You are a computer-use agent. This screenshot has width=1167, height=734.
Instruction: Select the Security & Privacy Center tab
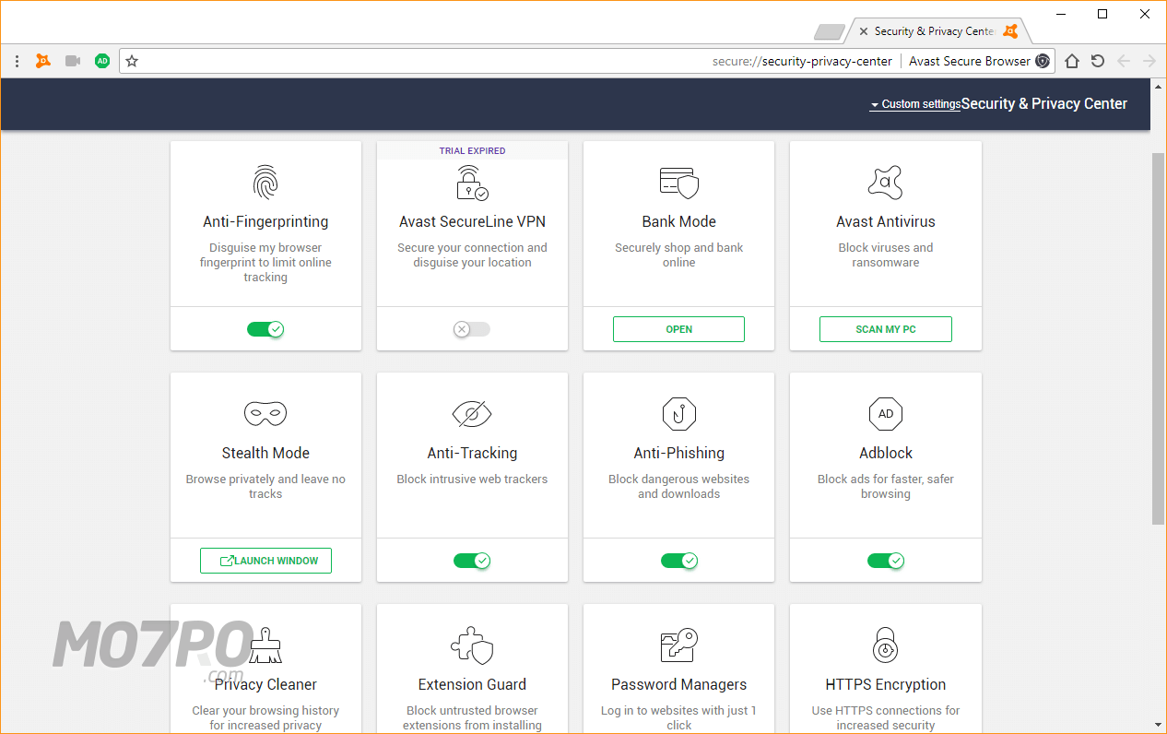[x=937, y=31]
